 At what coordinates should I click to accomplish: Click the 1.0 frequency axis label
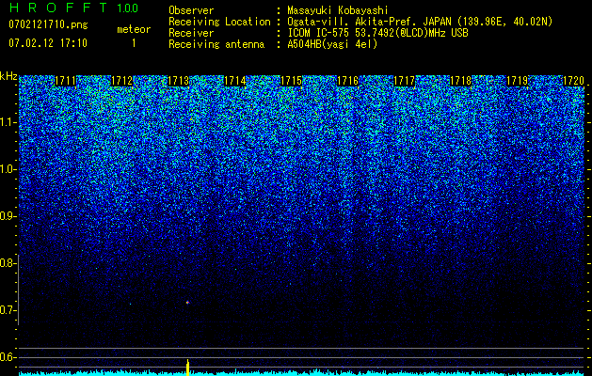tap(8, 170)
